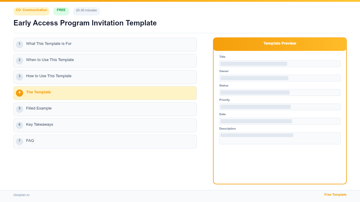This screenshot has height=202, width=360.
Task: Click the ideaplan.io footer link
Action: click(x=21, y=195)
